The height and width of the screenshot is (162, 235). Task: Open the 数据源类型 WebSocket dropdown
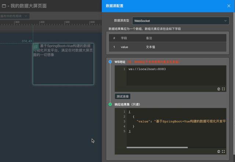181,21
